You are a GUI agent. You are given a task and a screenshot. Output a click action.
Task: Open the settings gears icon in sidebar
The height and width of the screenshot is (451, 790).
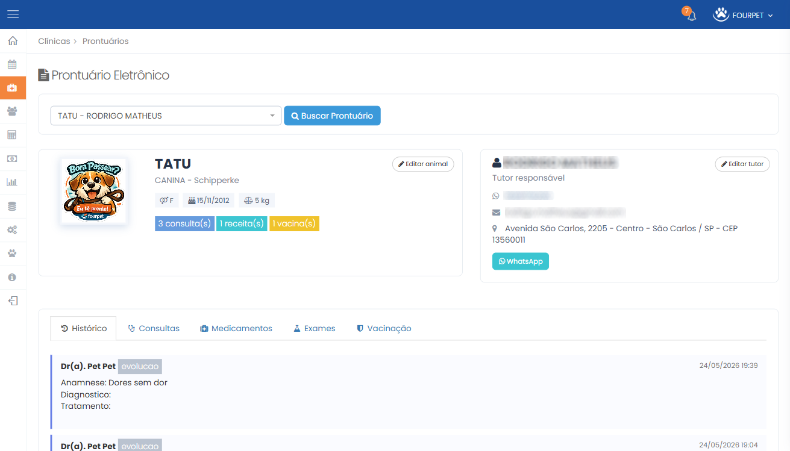13,229
